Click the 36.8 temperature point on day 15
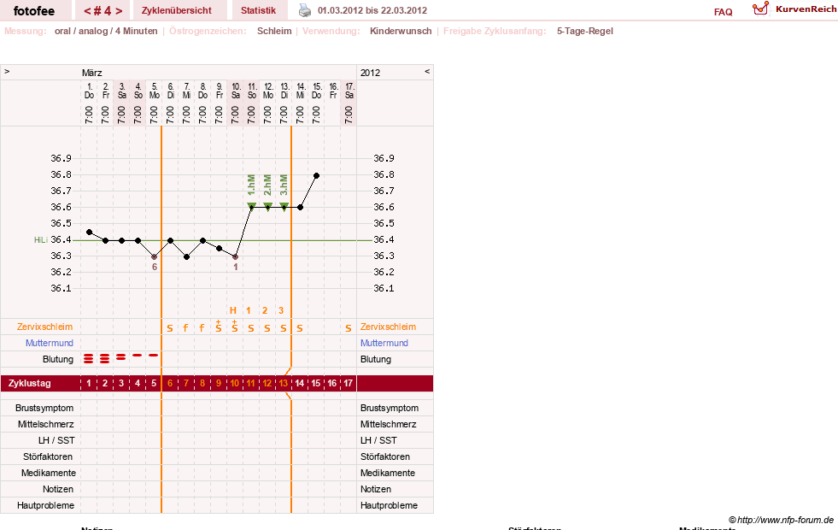The image size is (838, 530). click(x=316, y=175)
